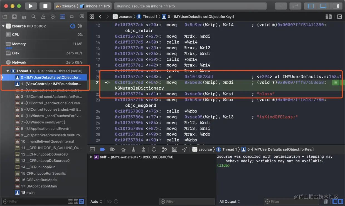Click the gauge view icon beside zsource PID
345x206 pixels.
click(73, 26)
